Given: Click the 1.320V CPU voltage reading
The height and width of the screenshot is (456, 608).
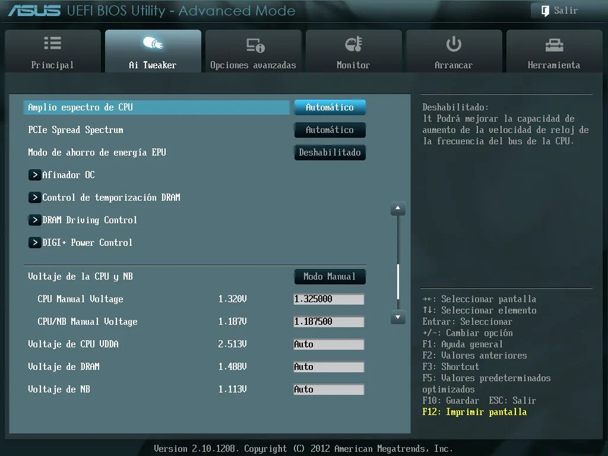Looking at the screenshot, I should click(x=232, y=299).
